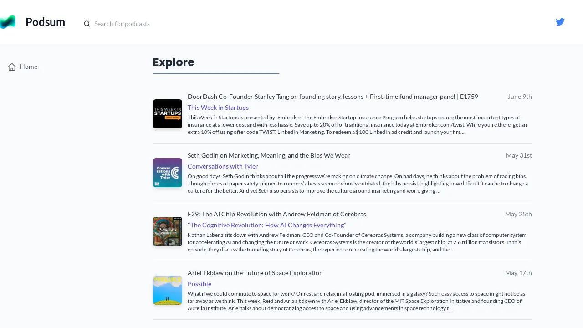Screen dimensions: 583x328
Task: Open the This Week in Startups podcast link
Action: click(218, 108)
